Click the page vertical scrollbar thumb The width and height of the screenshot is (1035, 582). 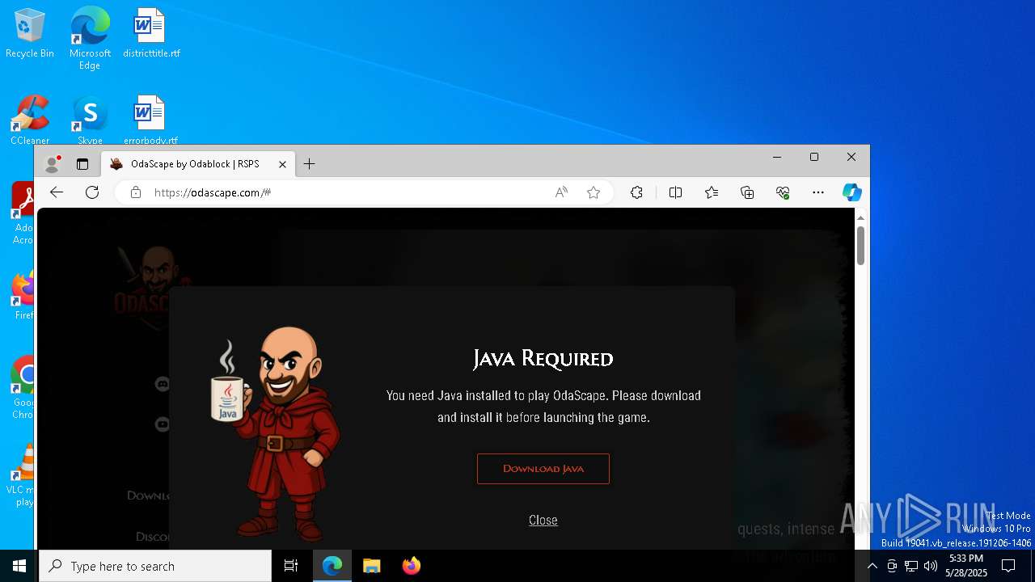861,245
